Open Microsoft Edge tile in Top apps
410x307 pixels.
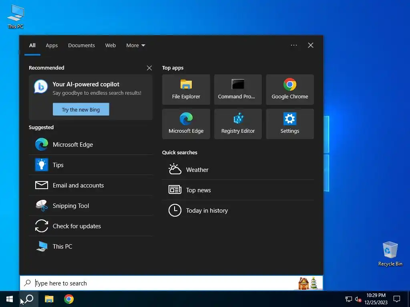point(186,124)
